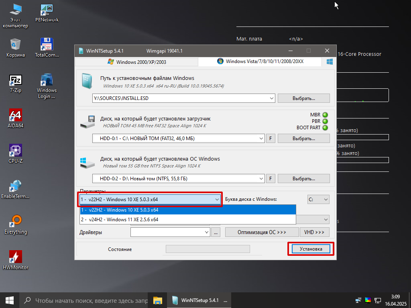Select the HWMonitor desktop shortcut
Screen dimensions: 411x308
point(16,260)
